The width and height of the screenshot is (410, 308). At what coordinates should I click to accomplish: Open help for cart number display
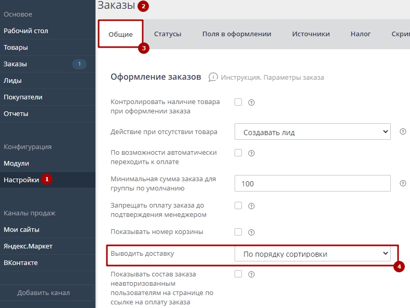tap(251, 232)
